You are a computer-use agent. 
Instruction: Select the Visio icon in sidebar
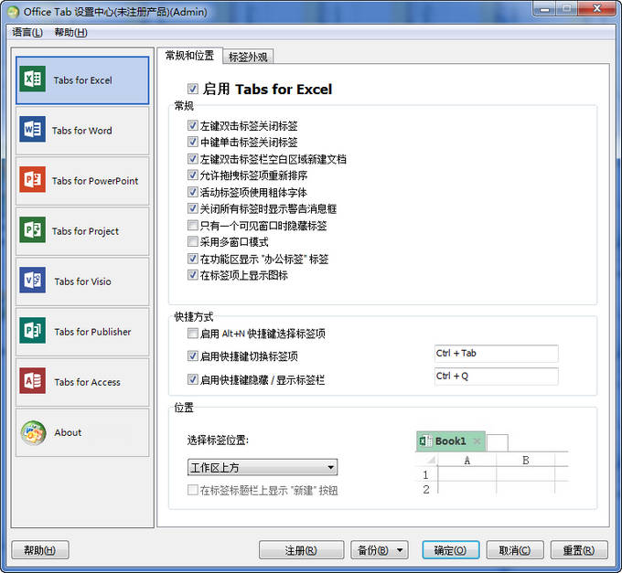point(33,281)
